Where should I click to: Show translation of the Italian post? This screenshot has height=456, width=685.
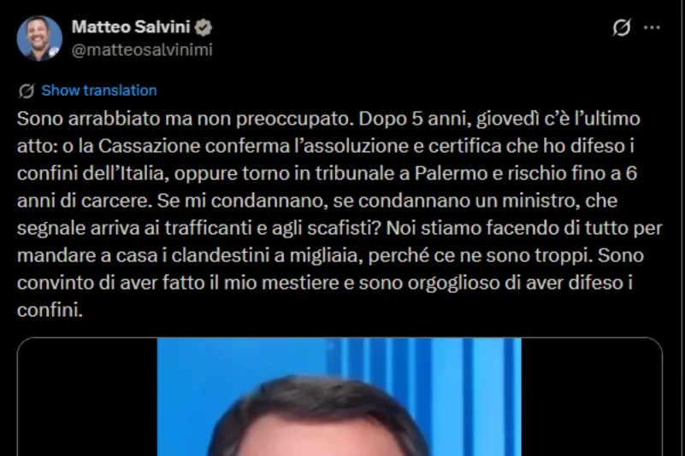[98, 91]
